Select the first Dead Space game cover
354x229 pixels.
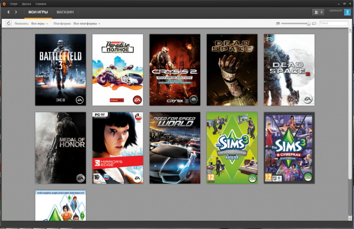point(232,70)
